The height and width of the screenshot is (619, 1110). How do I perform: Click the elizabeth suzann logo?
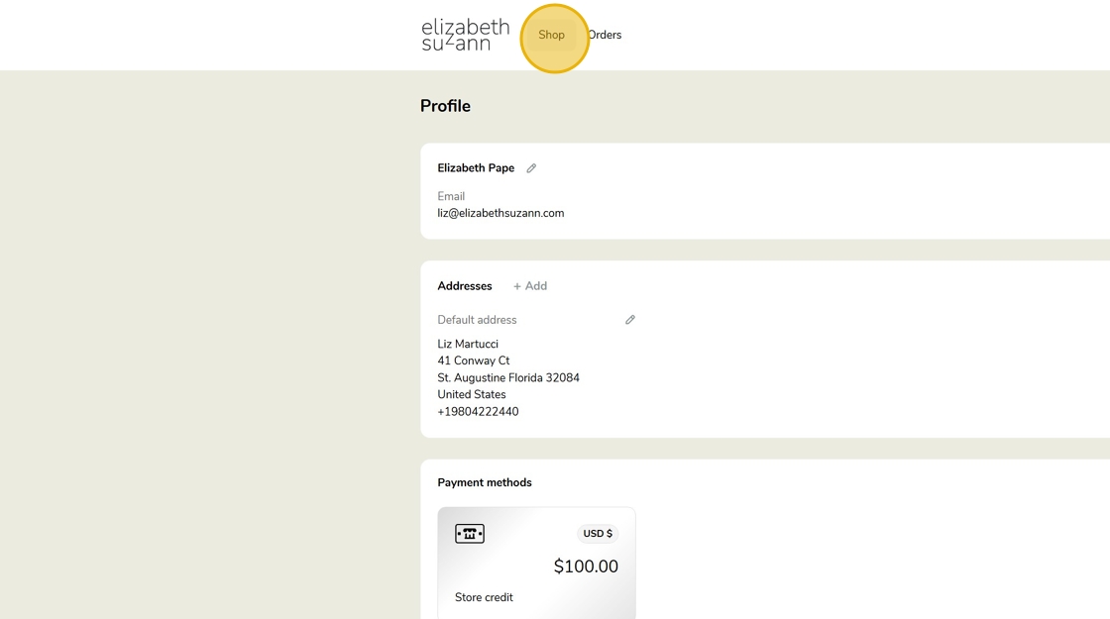[465, 35]
